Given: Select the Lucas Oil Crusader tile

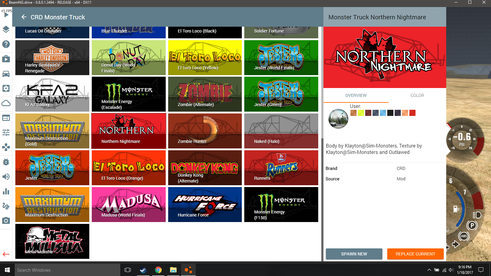Looking at the screenshot, I should coord(52,32).
